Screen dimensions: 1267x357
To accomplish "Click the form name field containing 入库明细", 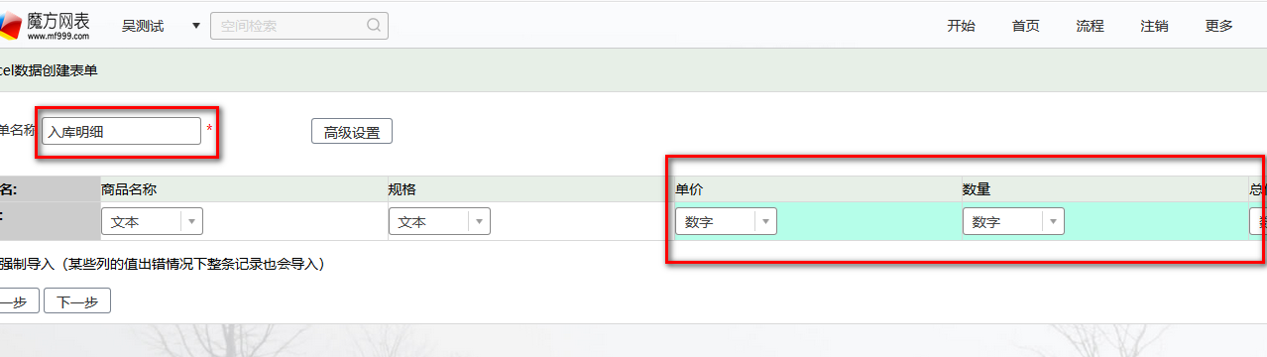I will [x=122, y=131].
